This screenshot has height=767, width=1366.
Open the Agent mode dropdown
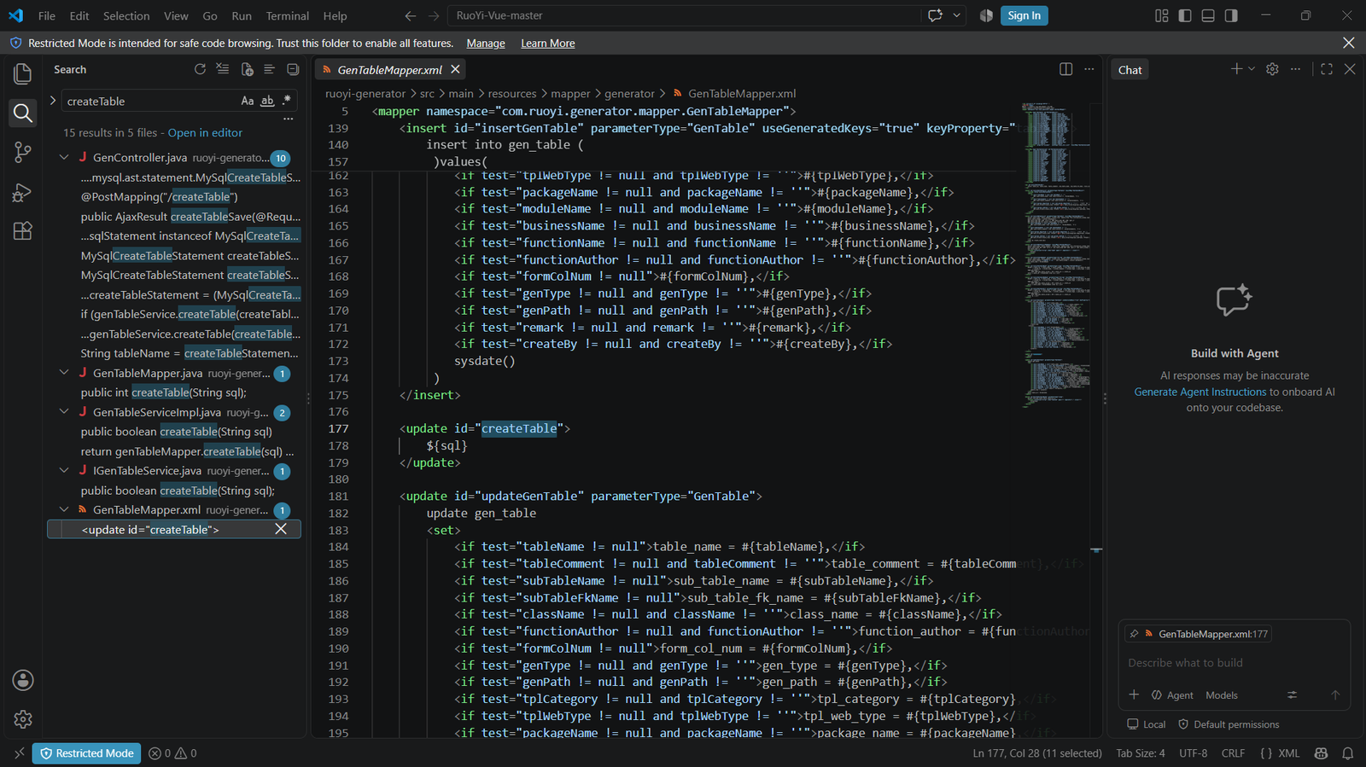(1172, 695)
